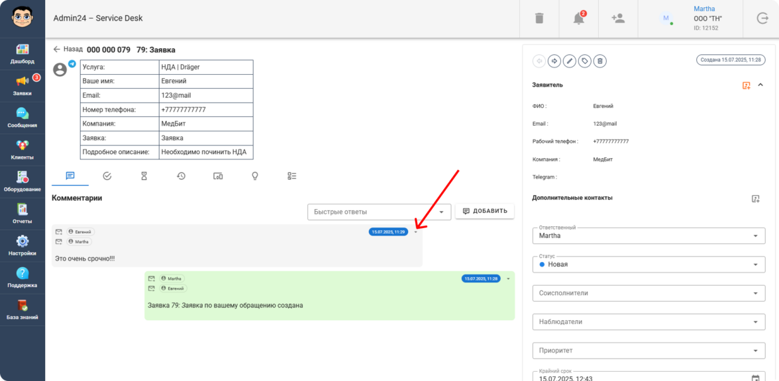Click the 15.07.2025, 11:28 comment timestamp badge
779x381 pixels.
(481, 279)
